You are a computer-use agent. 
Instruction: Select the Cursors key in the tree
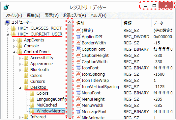pyautogui.click(x=38, y=82)
